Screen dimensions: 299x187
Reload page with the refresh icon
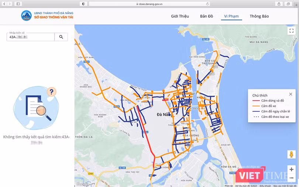(x=207, y=4)
